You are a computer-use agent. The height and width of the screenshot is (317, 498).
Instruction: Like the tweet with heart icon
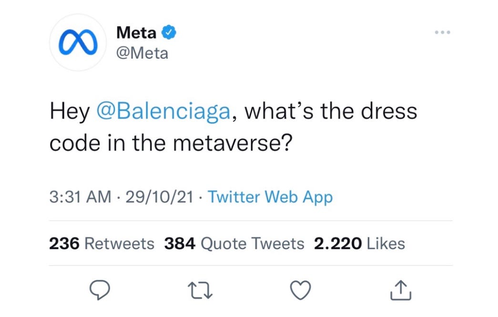tap(301, 290)
